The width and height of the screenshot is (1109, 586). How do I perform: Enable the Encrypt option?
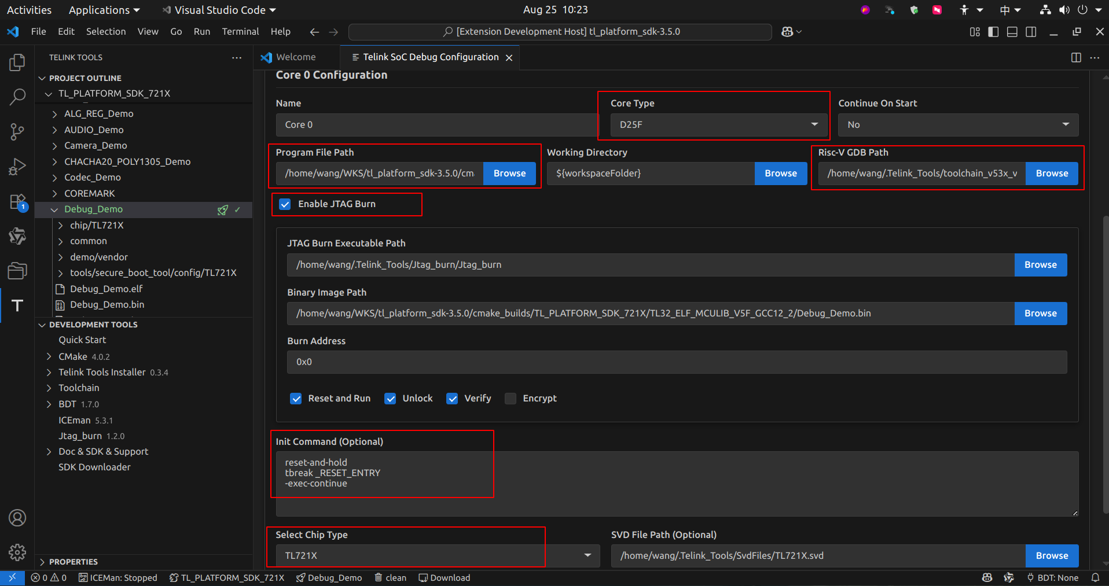tap(510, 399)
